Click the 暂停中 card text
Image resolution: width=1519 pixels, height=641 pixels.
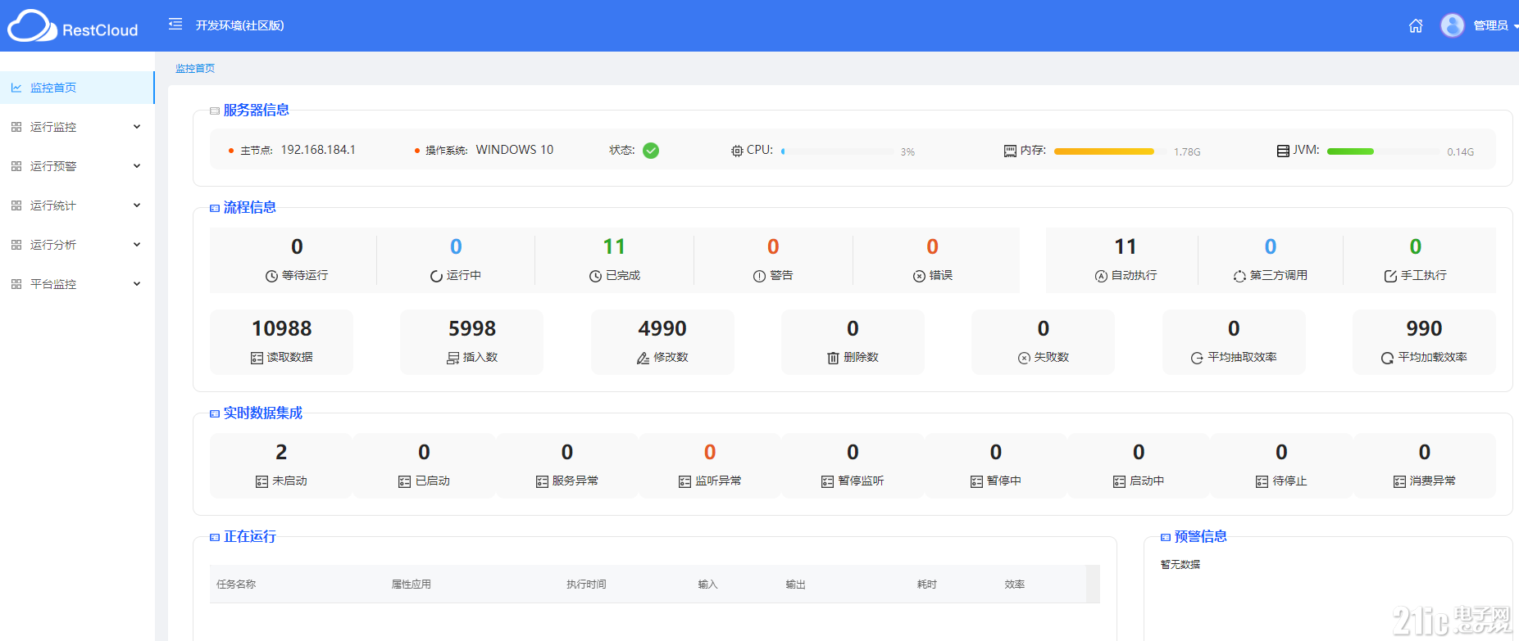click(1004, 481)
